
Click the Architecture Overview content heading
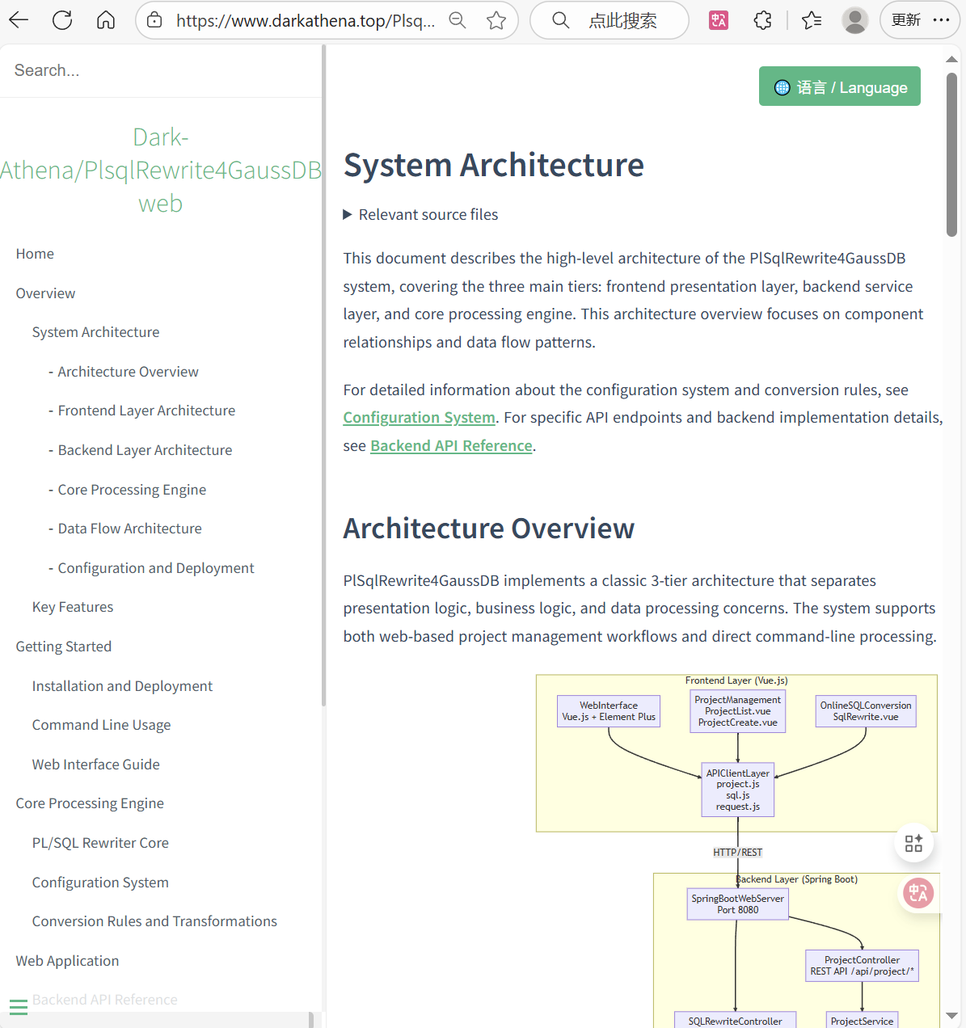coord(489,529)
